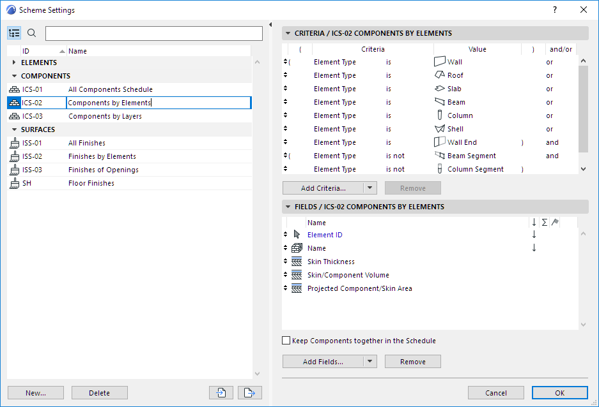
Task: Click the search magnifier icon
Action: tap(32, 33)
